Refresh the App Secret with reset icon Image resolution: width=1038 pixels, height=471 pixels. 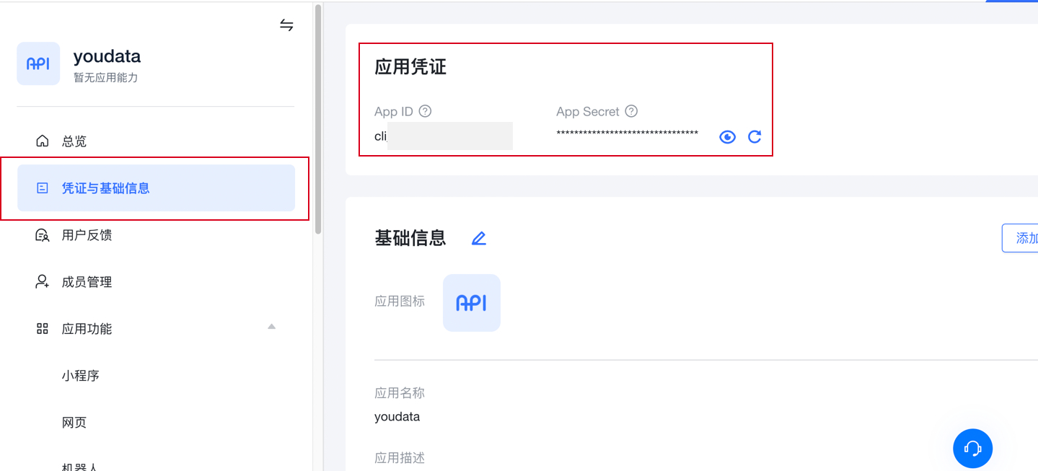click(755, 137)
